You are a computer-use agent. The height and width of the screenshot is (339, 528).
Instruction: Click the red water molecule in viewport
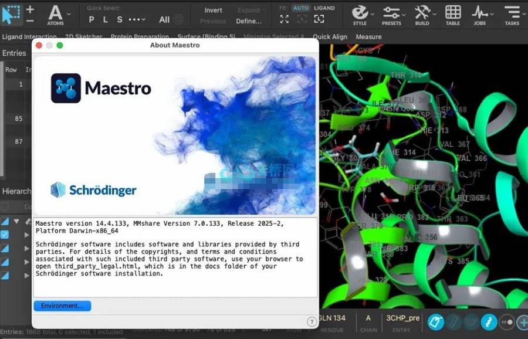tap(389, 199)
